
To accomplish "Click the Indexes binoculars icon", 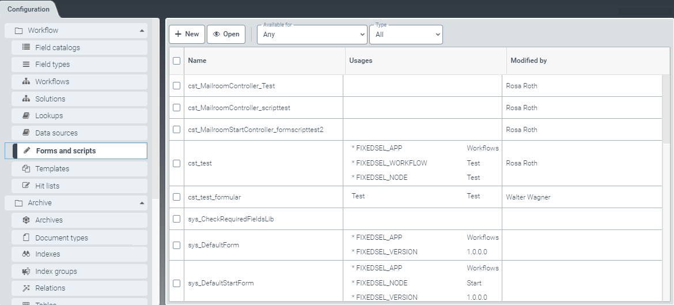I will (x=26, y=254).
